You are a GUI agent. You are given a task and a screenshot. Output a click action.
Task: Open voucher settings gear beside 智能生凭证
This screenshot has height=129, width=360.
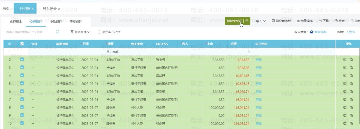point(247,21)
